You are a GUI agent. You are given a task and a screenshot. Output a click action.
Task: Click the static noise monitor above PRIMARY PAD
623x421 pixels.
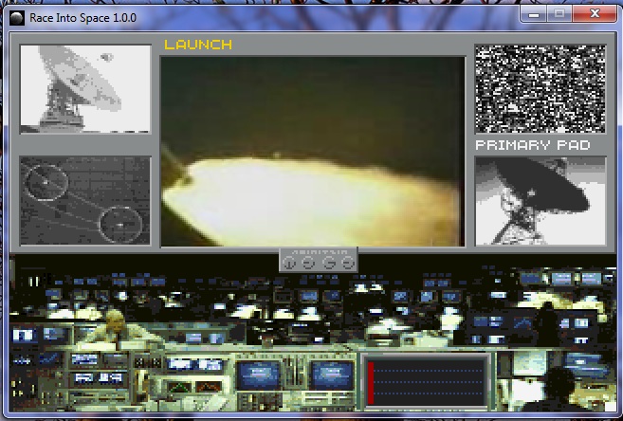(x=541, y=89)
